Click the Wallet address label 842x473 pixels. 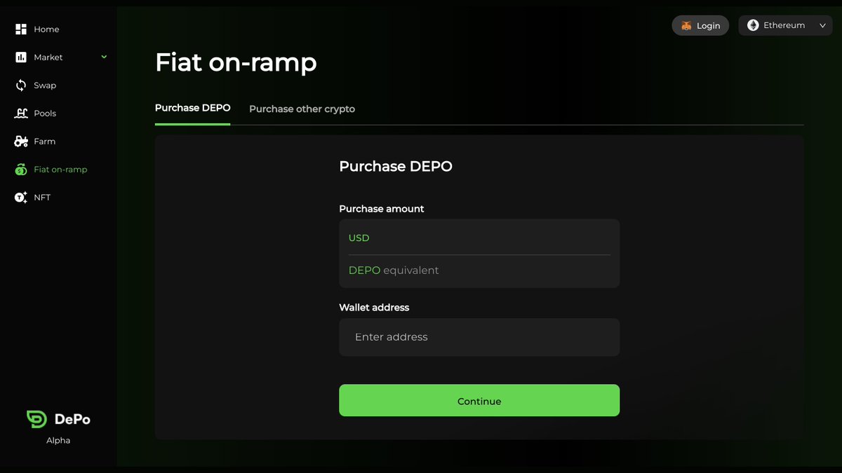(x=374, y=308)
